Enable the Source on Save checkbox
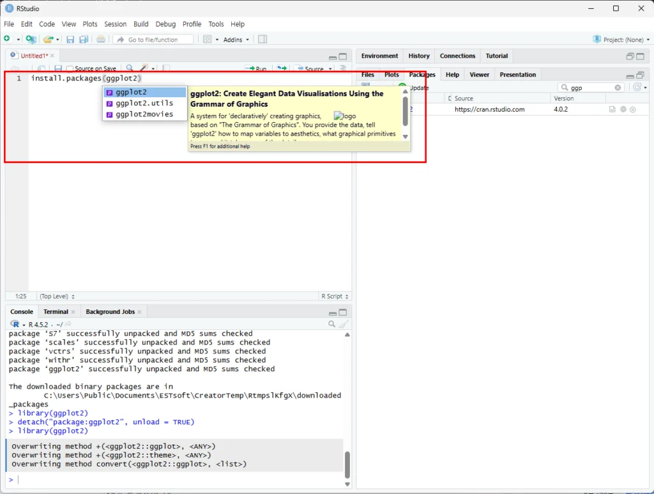This screenshot has width=654, height=494. pyautogui.click(x=71, y=68)
